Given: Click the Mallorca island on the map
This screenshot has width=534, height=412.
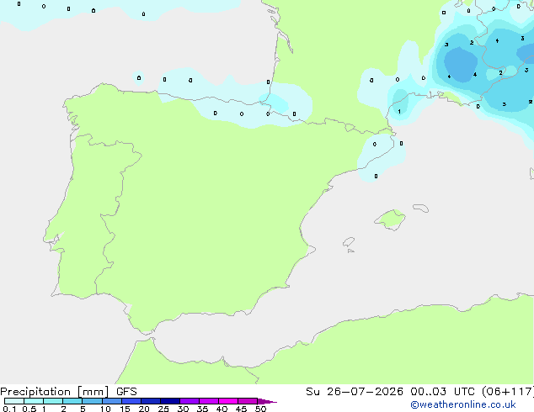Looking at the screenshot, I should click(390, 219).
